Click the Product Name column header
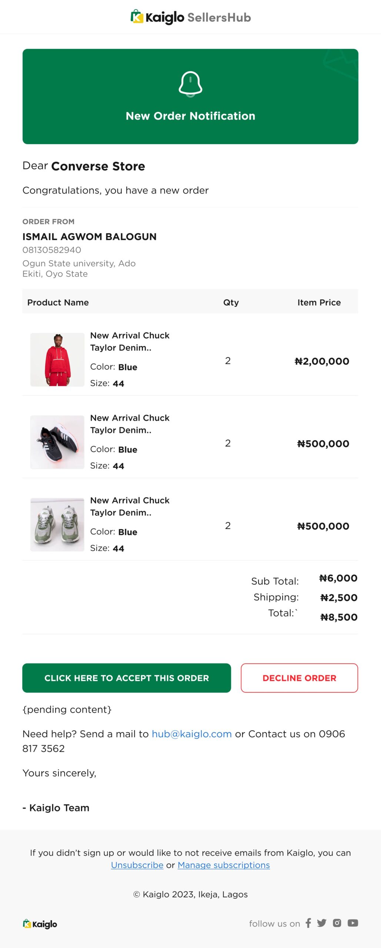381x948 pixels. [58, 303]
